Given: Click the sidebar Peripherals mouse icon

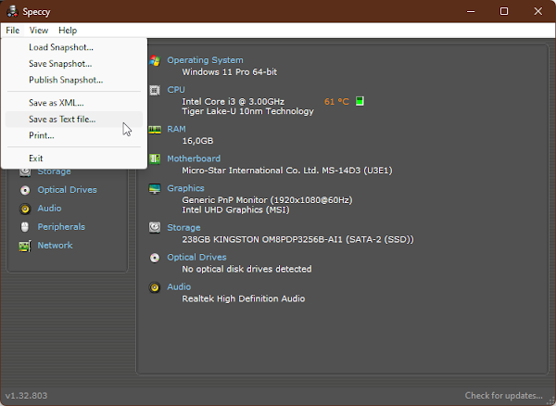Looking at the screenshot, I should point(25,227).
